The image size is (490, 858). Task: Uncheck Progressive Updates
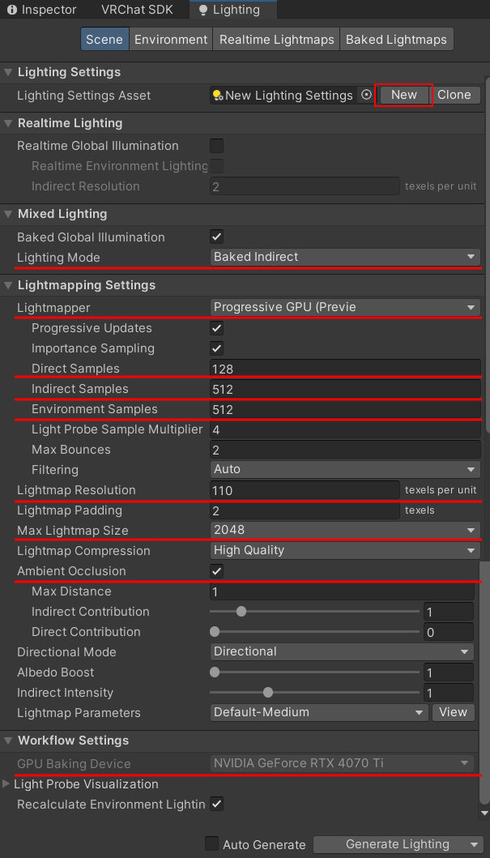[216, 328]
